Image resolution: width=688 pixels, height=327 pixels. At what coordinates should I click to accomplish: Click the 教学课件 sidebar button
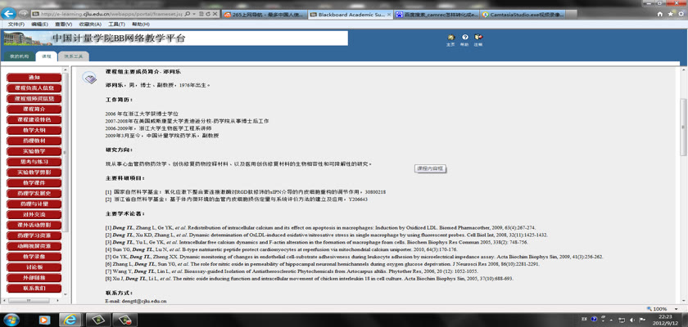point(34,183)
